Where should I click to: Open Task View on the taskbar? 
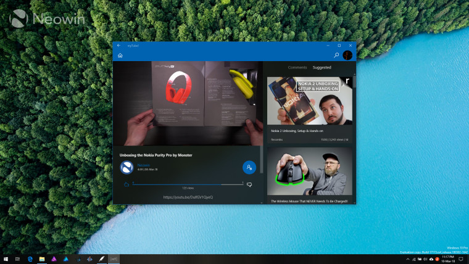17,259
